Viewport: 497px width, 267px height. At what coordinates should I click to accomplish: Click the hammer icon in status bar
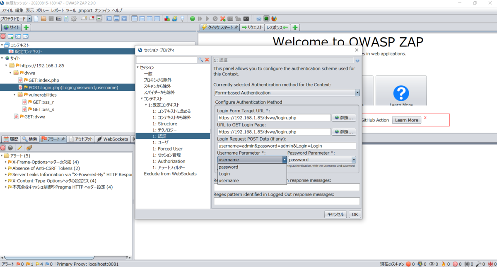coord(478,264)
